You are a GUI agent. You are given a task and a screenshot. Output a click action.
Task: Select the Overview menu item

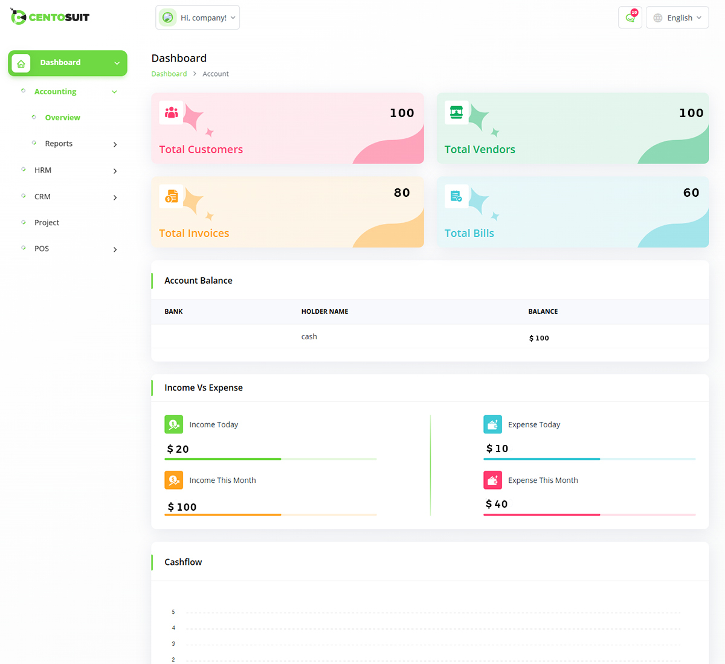(62, 118)
